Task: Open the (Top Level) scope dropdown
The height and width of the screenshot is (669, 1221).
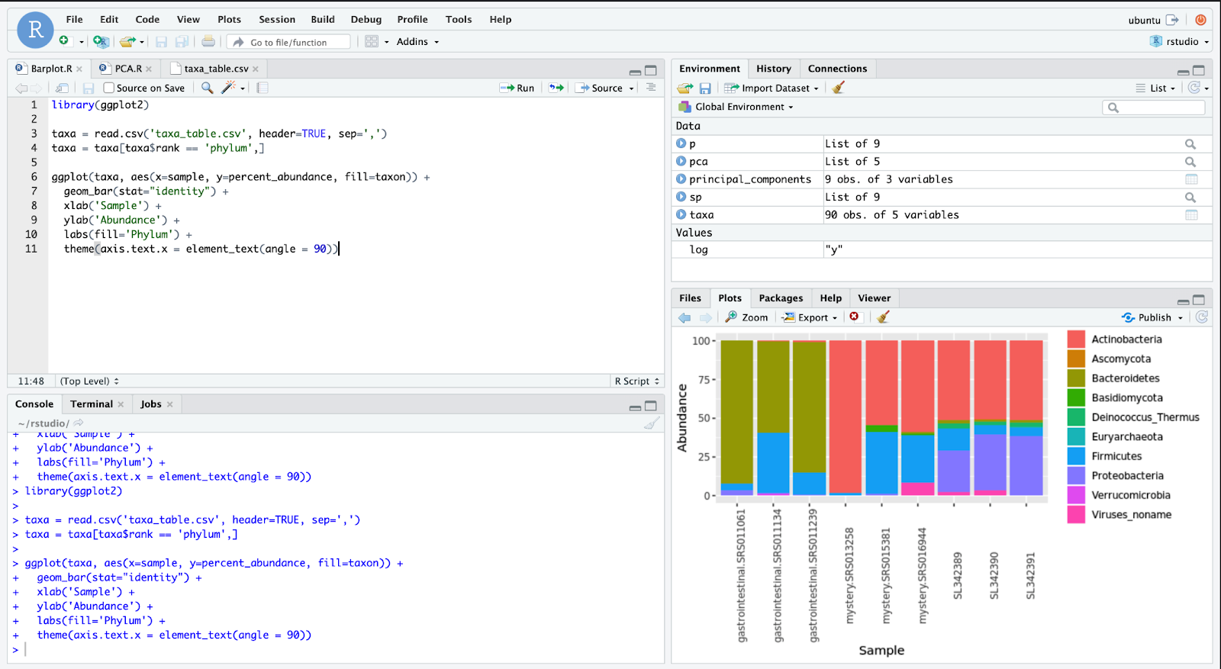Action: (89, 381)
